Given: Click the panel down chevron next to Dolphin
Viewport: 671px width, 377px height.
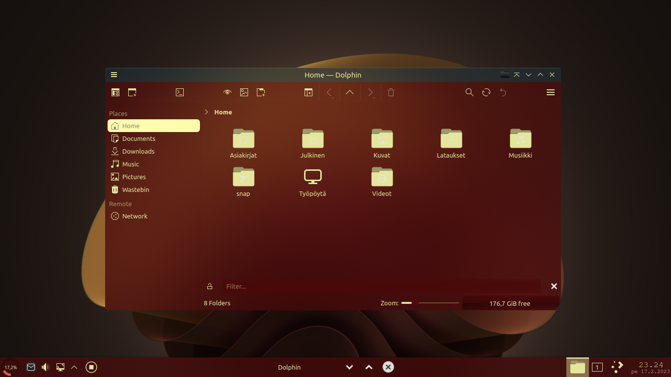Looking at the screenshot, I should click(x=350, y=367).
